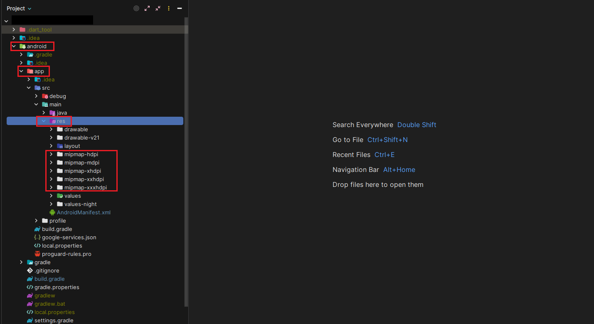Click the Expand All icon in Project header
Image resolution: width=594 pixels, height=324 pixels.
click(x=147, y=8)
